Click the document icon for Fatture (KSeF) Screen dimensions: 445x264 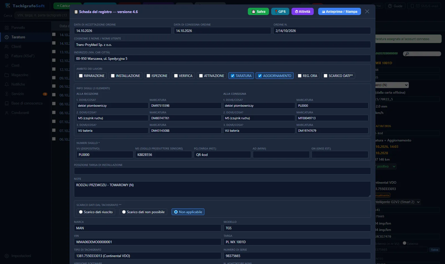[7, 56]
